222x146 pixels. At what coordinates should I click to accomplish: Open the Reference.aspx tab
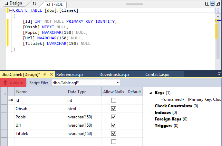tap(70, 75)
